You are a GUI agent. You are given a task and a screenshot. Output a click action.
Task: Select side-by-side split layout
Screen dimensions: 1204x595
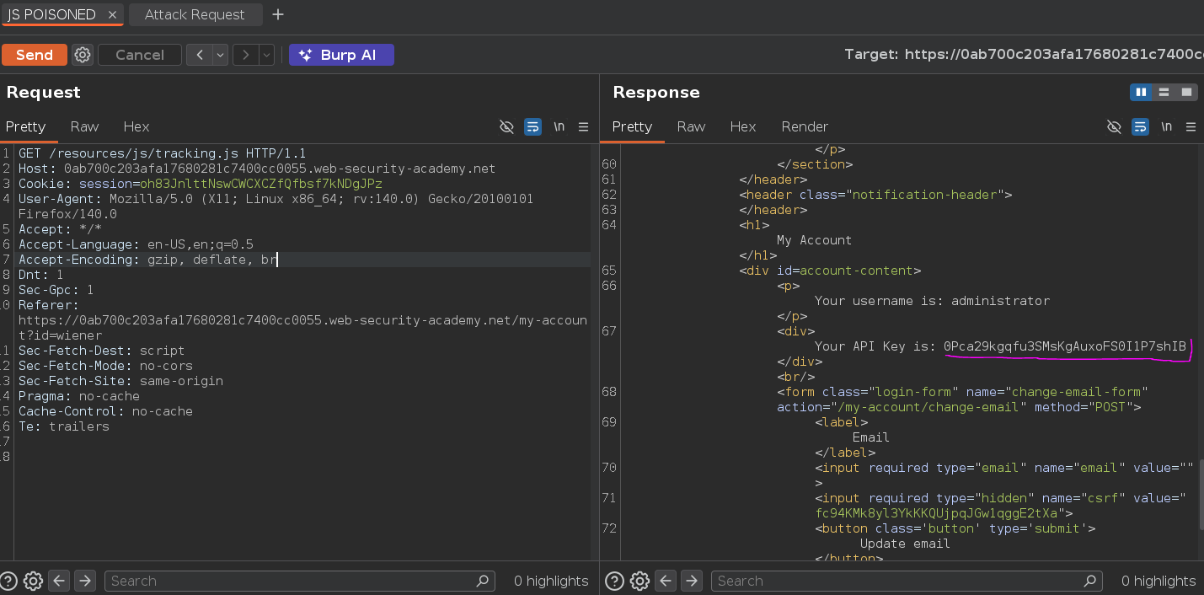coord(1141,92)
